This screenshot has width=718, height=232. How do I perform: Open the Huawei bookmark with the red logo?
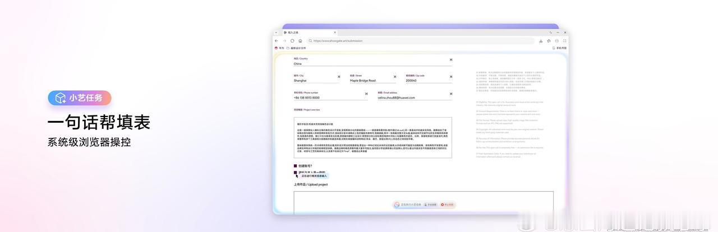[x=279, y=48]
